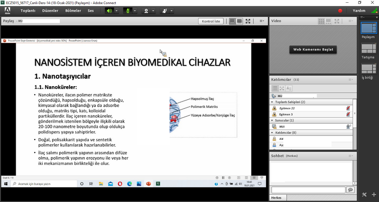Open the Paylaş pod options menu
The height and width of the screenshot is (202, 379).
coord(262,21)
